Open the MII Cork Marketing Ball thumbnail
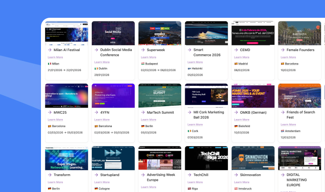 coord(207,96)
